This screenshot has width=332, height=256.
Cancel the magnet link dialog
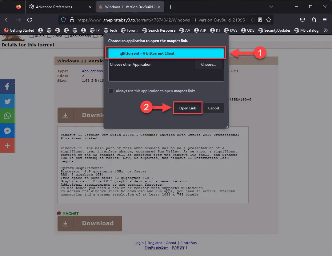214,108
